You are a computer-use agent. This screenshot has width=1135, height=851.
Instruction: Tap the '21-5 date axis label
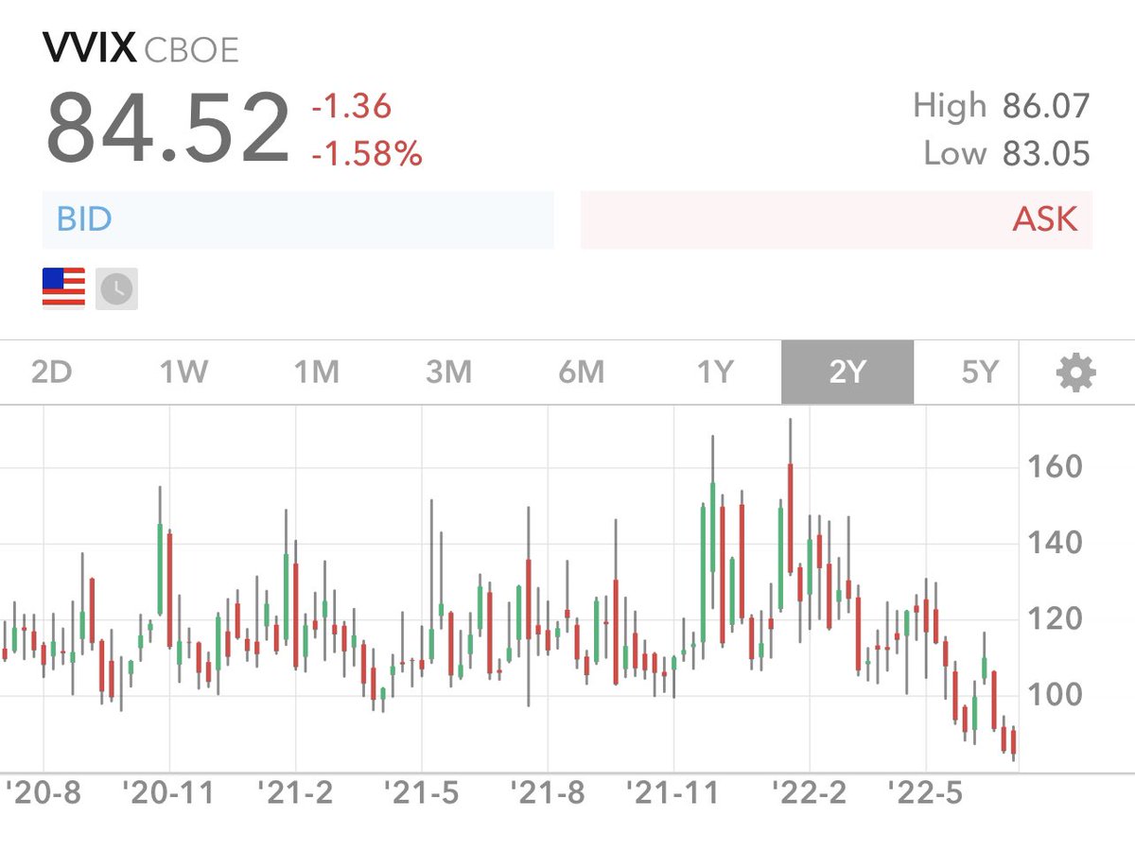pos(421,792)
